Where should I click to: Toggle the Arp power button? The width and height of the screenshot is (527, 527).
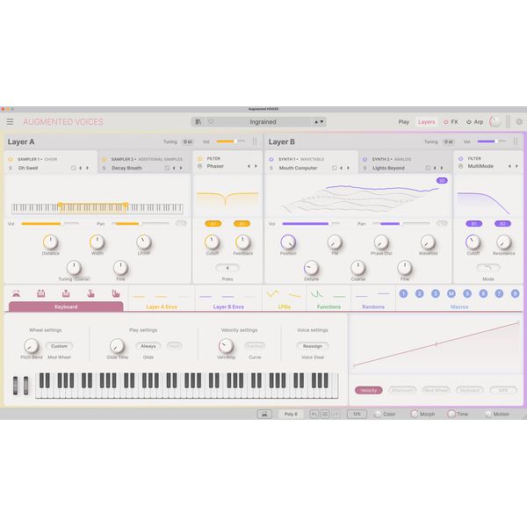tap(468, 122)
